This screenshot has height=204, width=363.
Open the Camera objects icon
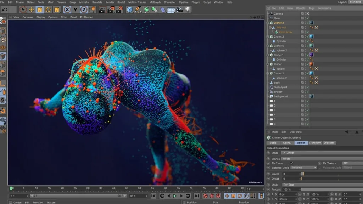179,10
